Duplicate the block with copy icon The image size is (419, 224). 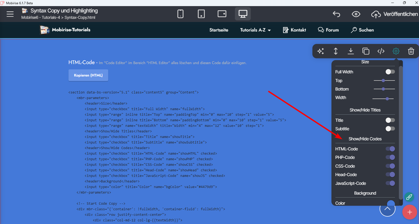pos(366,51)
